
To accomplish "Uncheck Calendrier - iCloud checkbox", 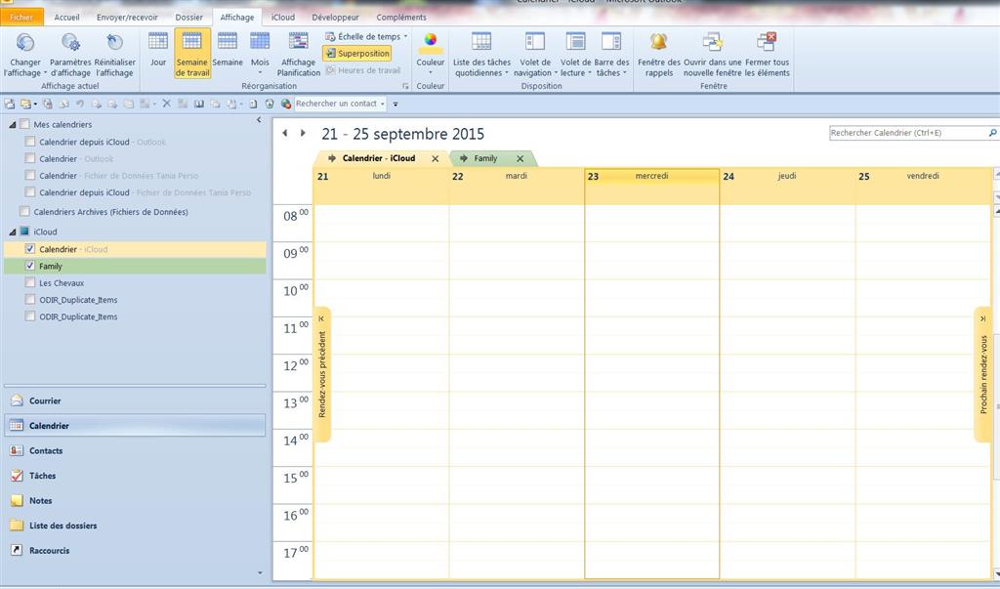I will (x=30, y=249).
